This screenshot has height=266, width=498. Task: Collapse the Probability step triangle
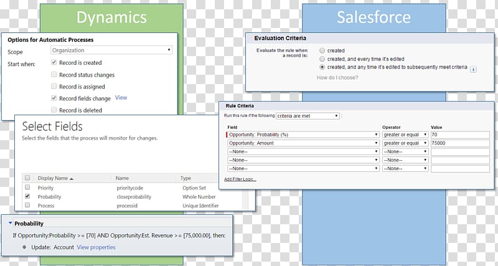(10, 223)
